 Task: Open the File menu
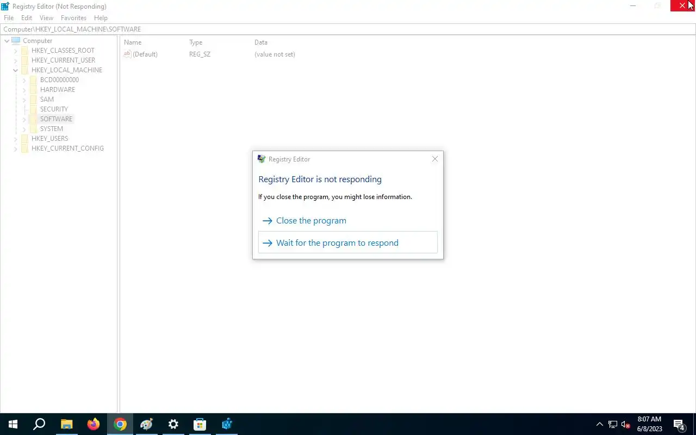click(9, 18)
